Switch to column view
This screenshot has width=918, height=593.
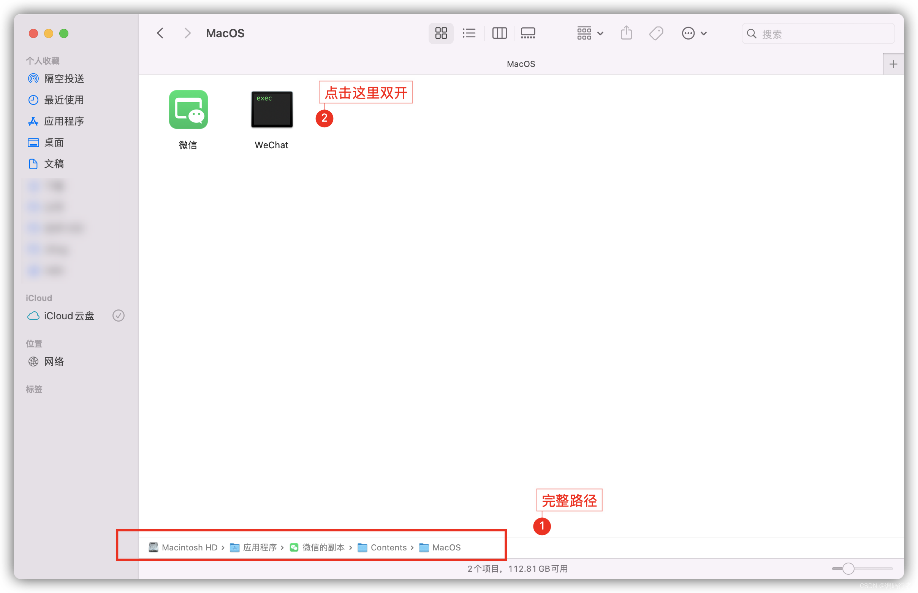click(x=499, y=33)
